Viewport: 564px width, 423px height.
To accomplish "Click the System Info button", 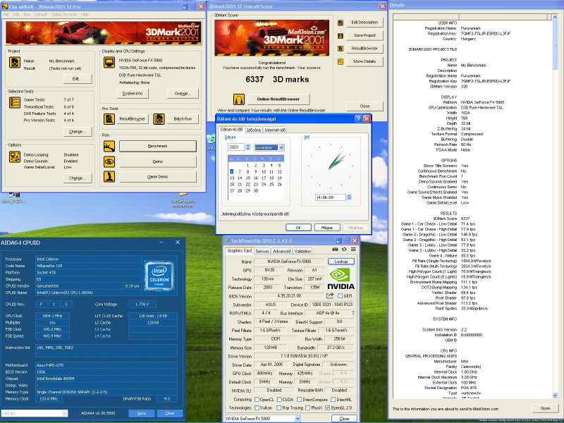I will tap(133, 94).
